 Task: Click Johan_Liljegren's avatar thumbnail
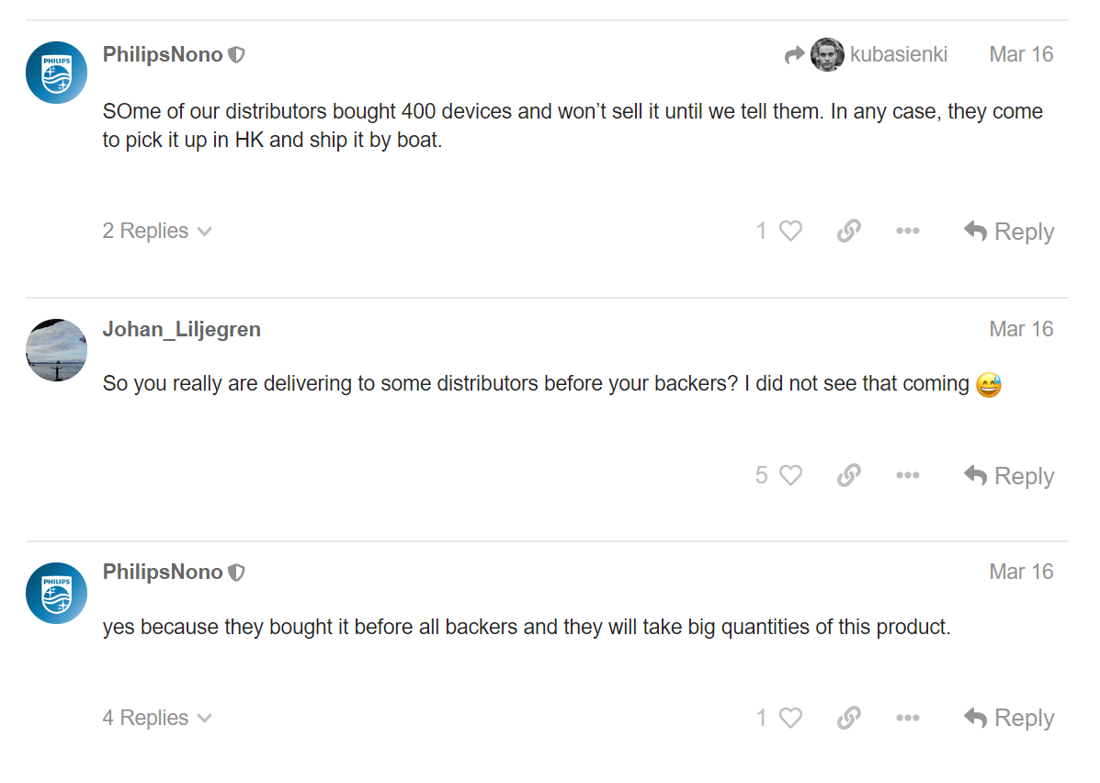[x=56, y=350]
